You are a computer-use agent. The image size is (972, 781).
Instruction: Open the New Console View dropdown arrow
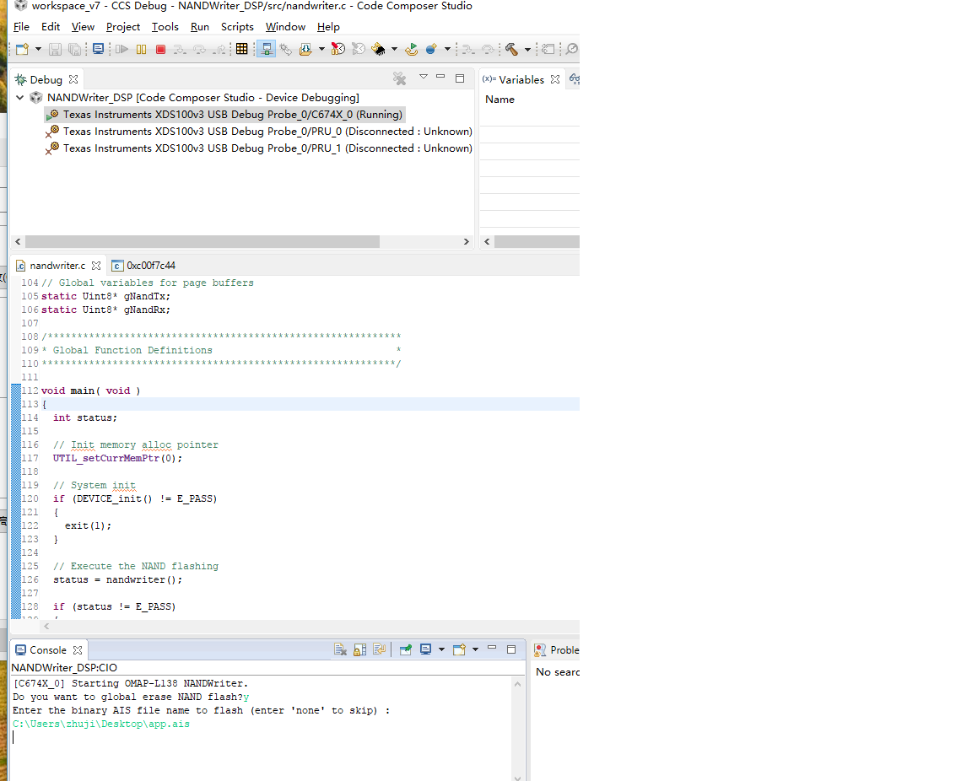click(476, 649)
